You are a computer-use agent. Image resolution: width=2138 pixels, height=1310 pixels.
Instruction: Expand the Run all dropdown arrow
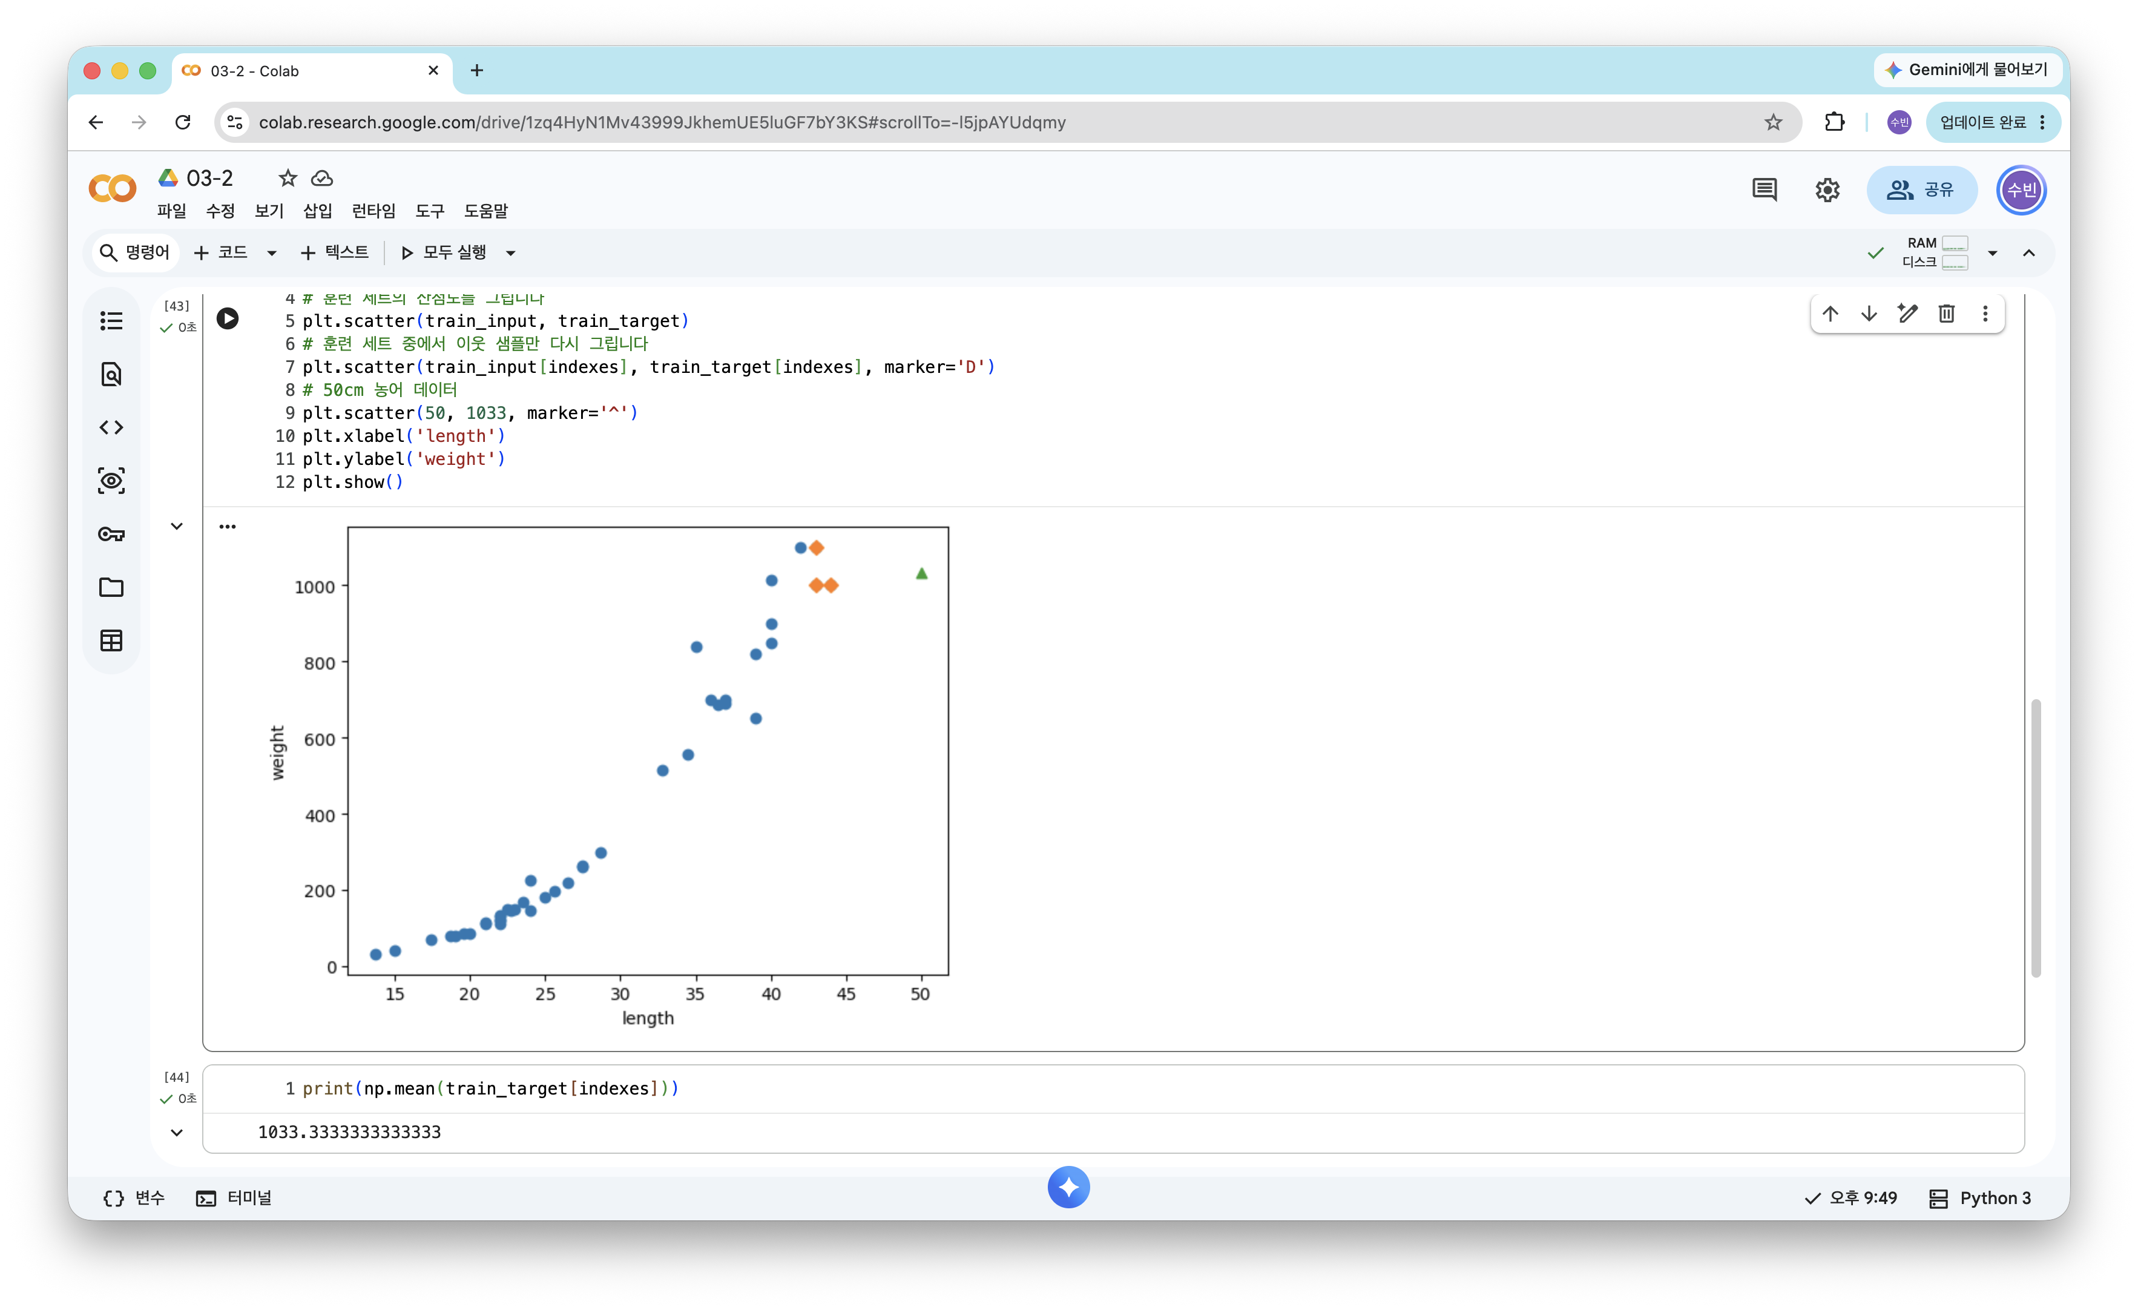511,253
